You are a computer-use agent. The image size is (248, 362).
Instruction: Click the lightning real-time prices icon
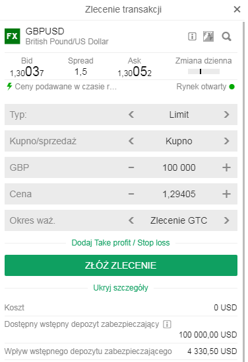[x=9, y=87]
